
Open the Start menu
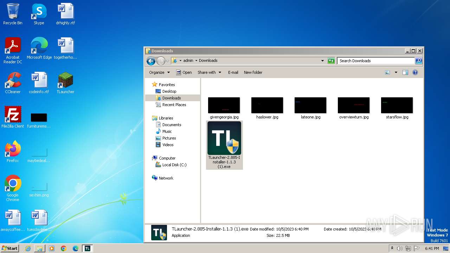pos(9,248)
